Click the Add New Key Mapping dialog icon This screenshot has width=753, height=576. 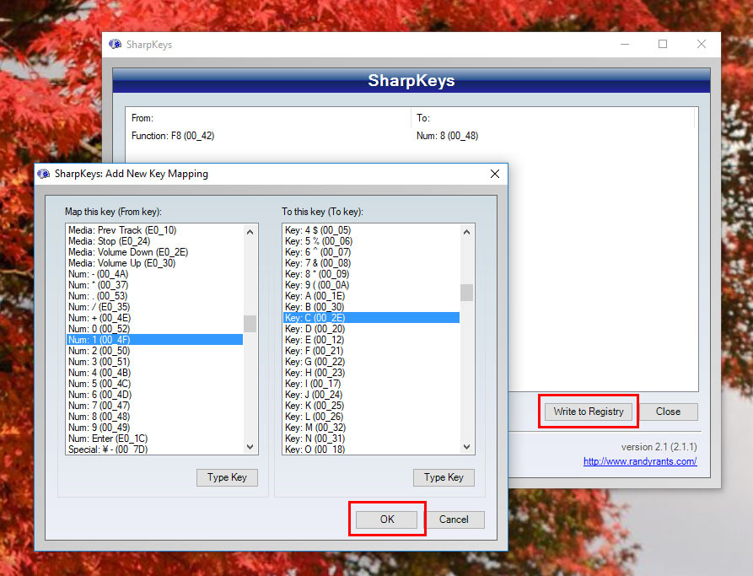click(44, 174)
